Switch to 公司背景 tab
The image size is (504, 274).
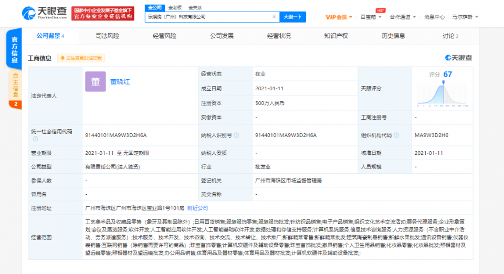click(x=50, y=36)
